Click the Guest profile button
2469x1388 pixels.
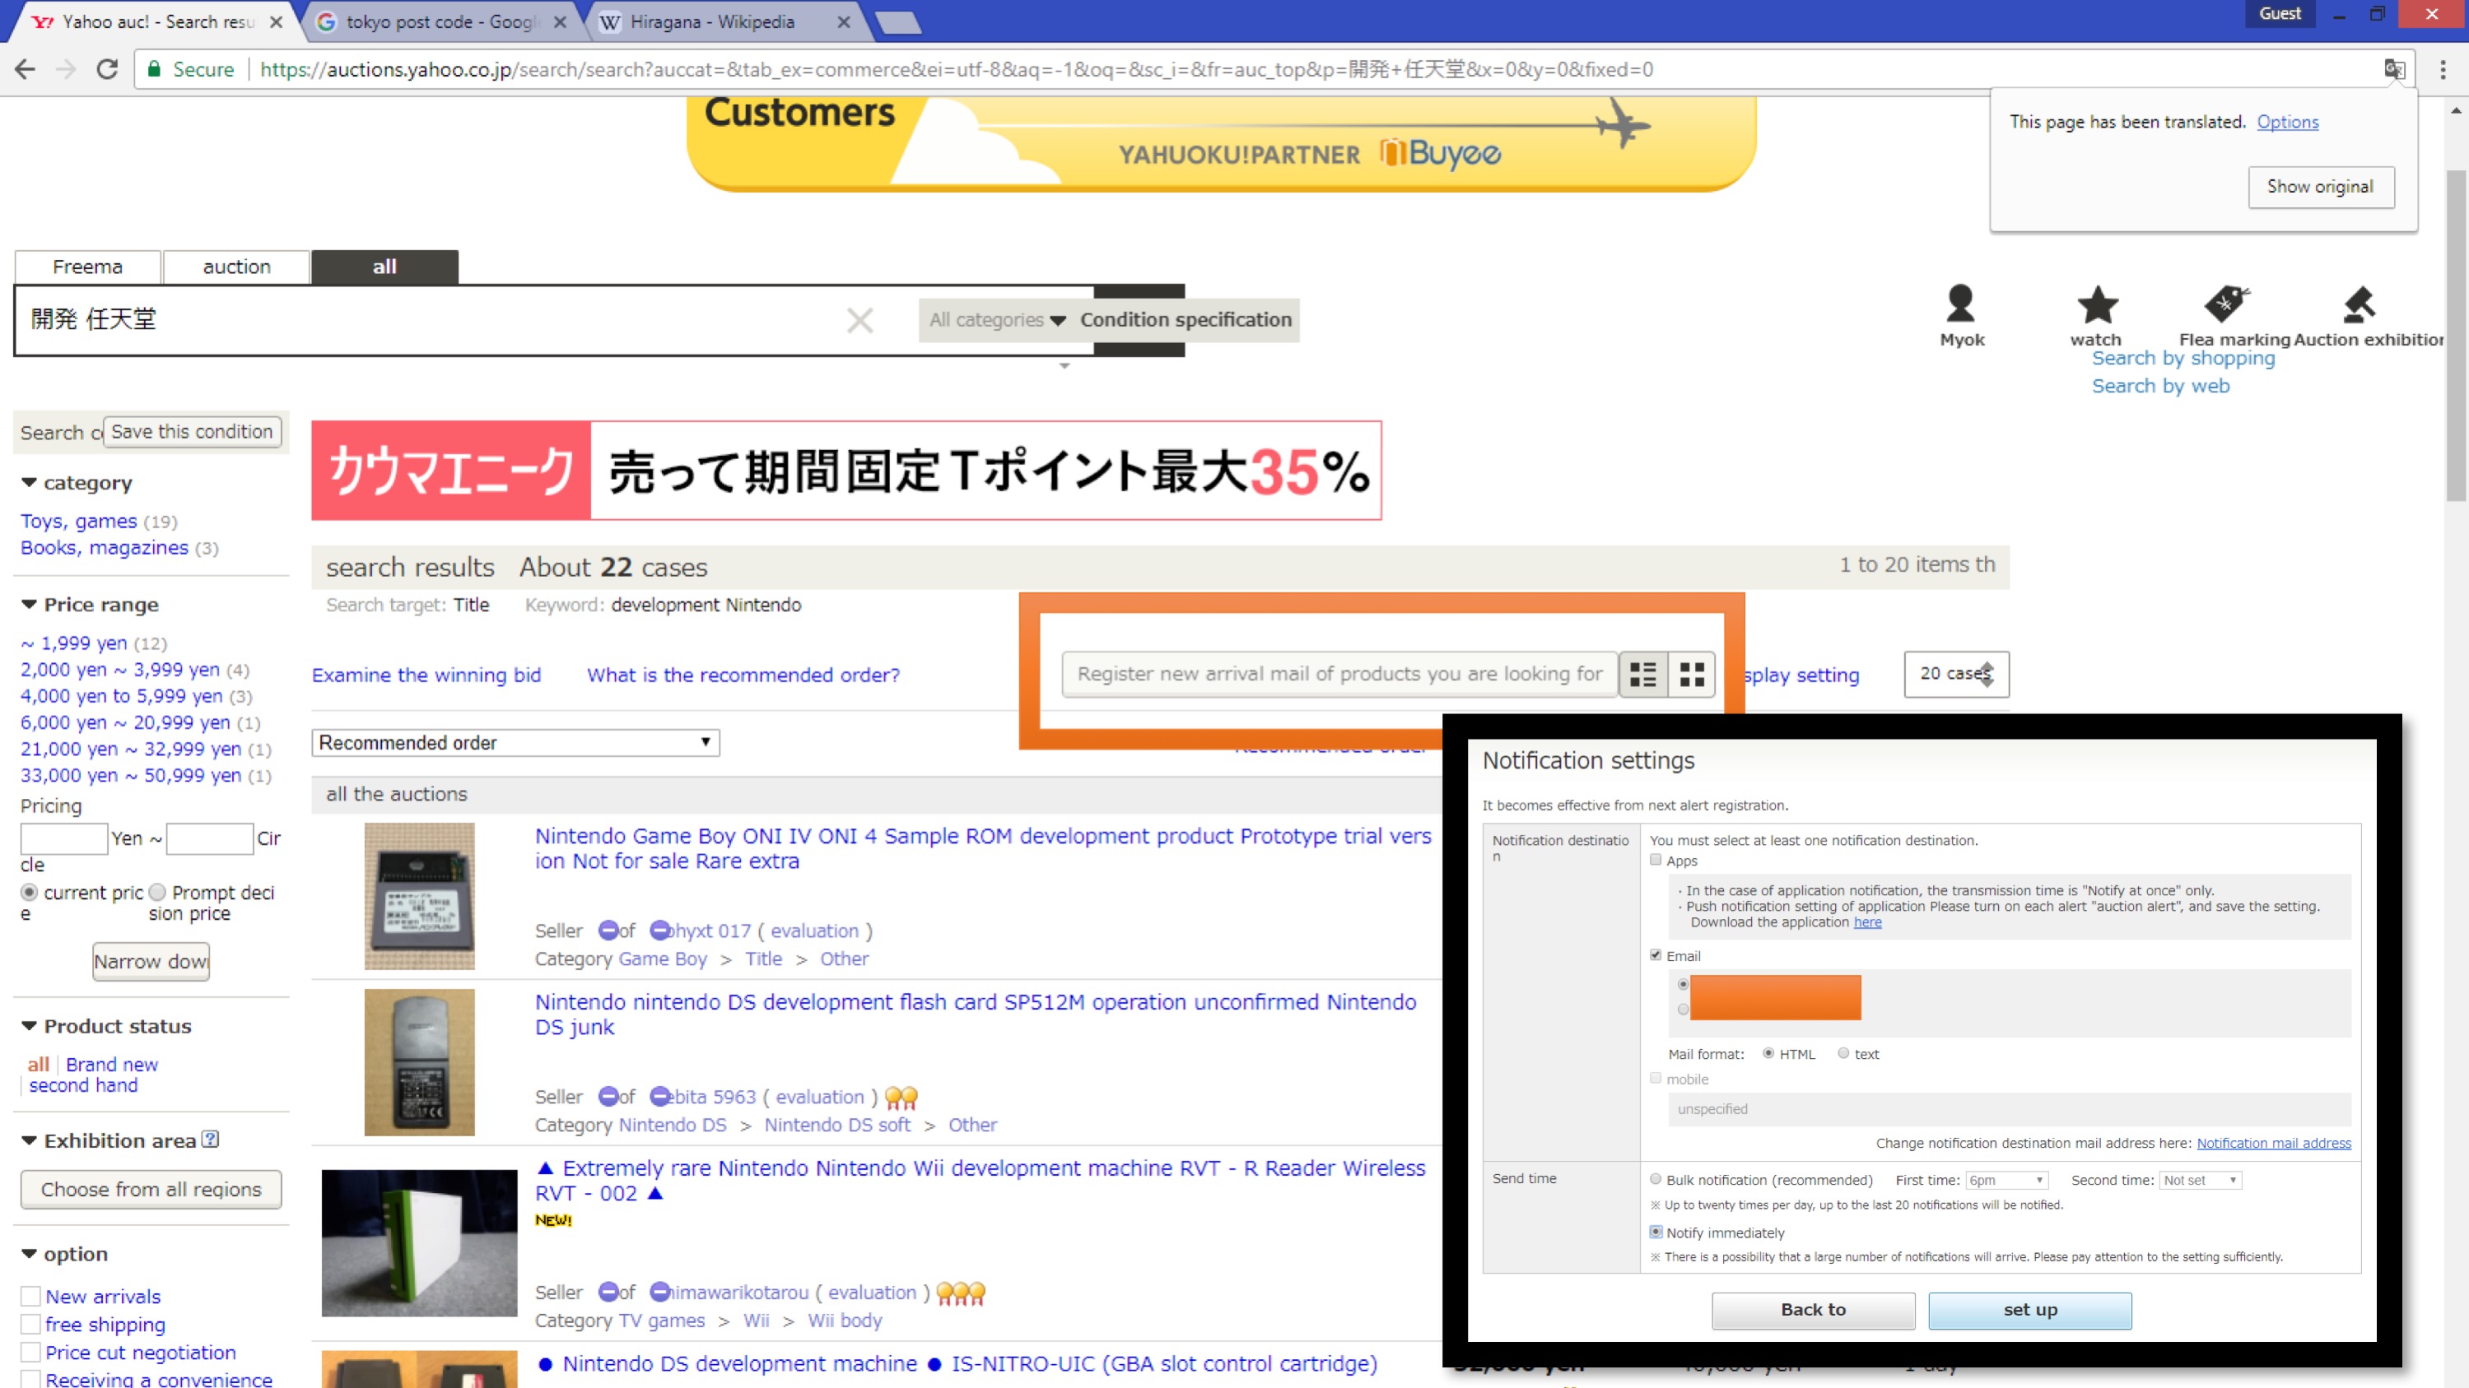coord(2279,13)
